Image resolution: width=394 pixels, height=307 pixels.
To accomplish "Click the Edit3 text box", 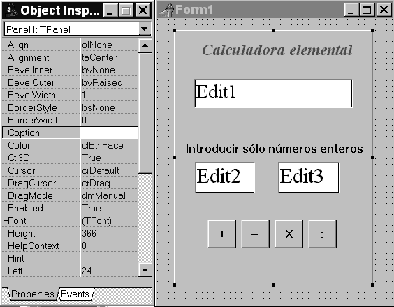I will 309,177.
